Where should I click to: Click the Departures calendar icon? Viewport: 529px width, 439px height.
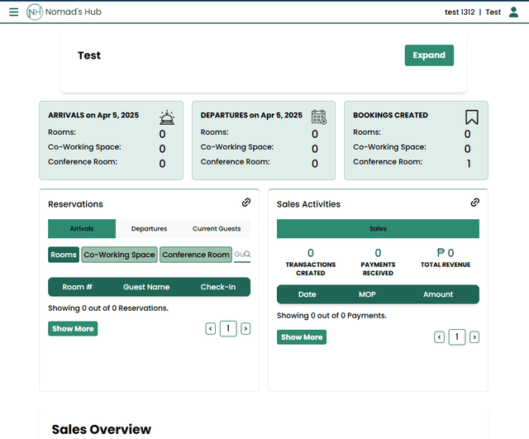[x=318, y=117]
